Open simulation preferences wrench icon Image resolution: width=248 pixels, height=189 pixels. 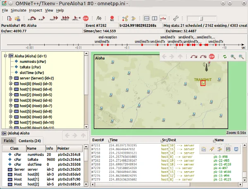click(x=176, y=19)
